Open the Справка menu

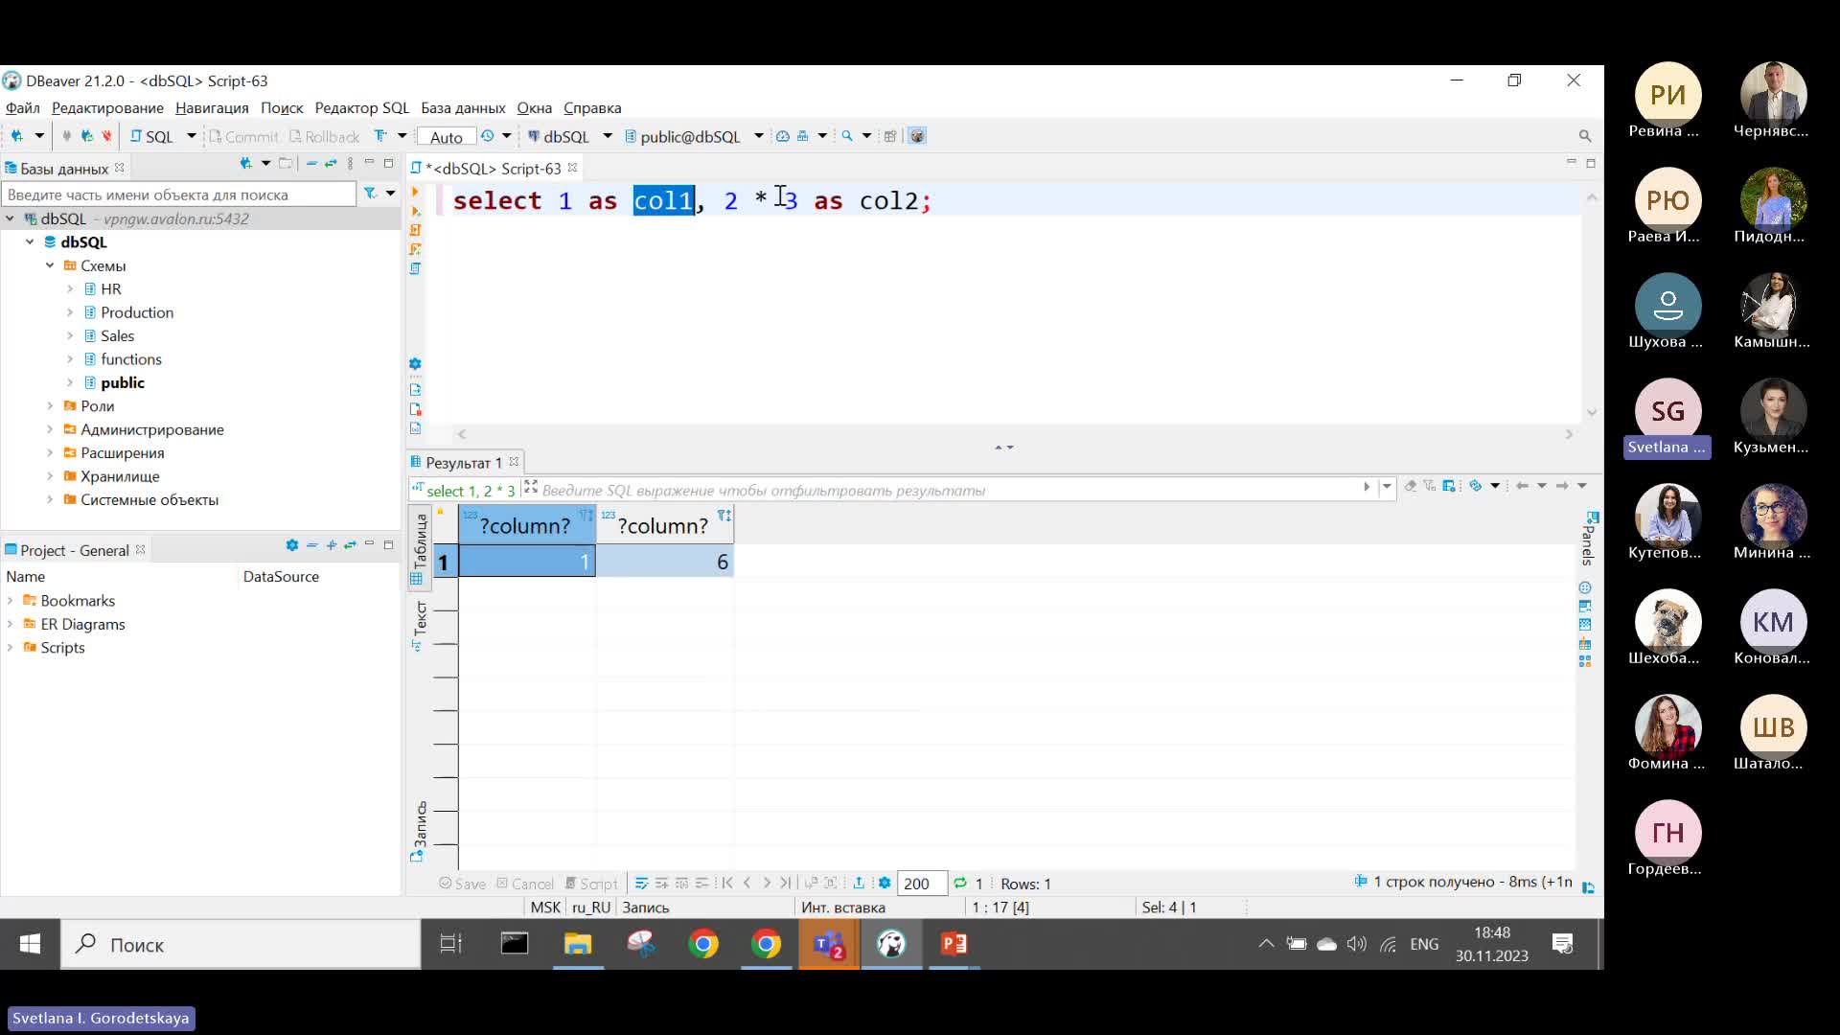pyautogui.click(x=592, y=108)
